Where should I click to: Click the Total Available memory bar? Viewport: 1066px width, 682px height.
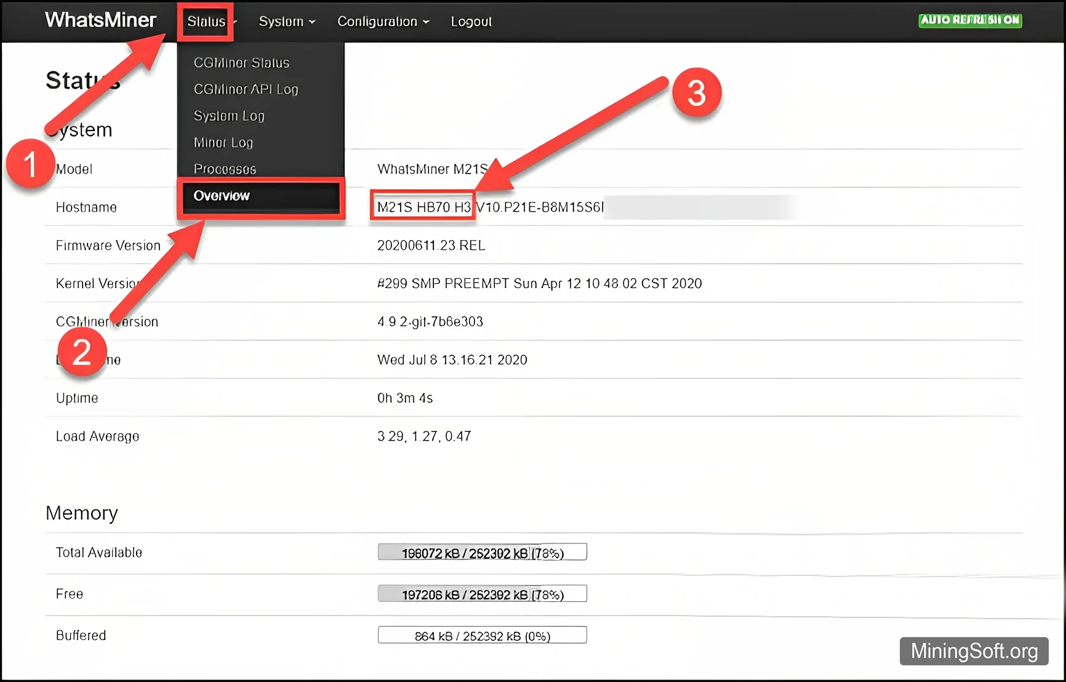(x=482, y=552)
